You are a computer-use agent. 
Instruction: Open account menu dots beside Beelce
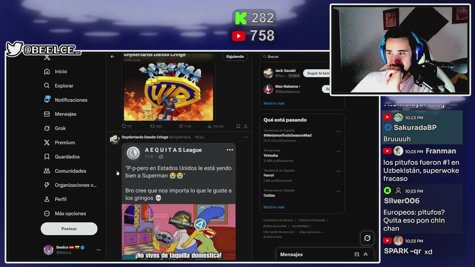[x=98, y=250]
